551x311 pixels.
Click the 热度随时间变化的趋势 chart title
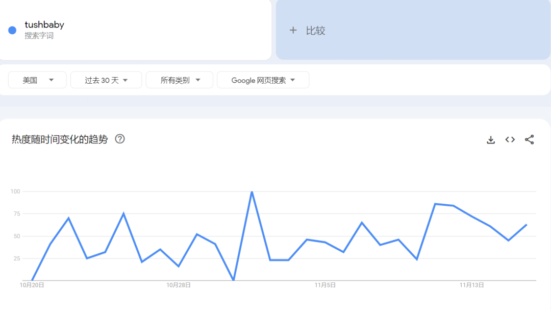[x=60, y=139]
